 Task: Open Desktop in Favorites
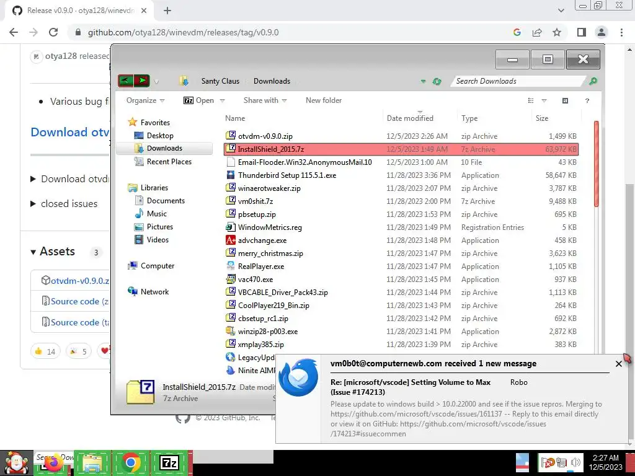[160, 136]
